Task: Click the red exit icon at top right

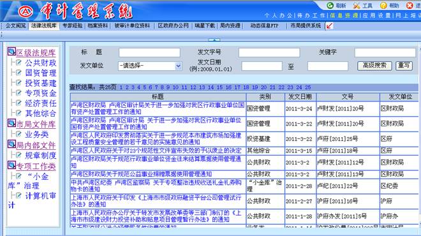Action: tap(410, 5)
